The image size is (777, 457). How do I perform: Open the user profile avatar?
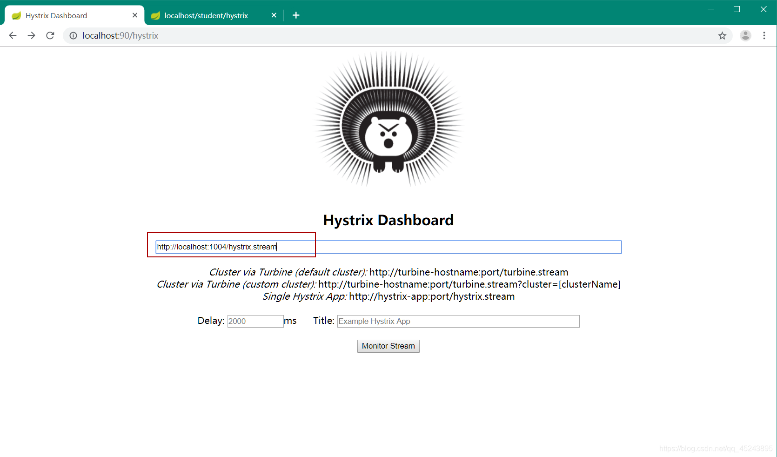pyautogui.click(x=745, y=35)
